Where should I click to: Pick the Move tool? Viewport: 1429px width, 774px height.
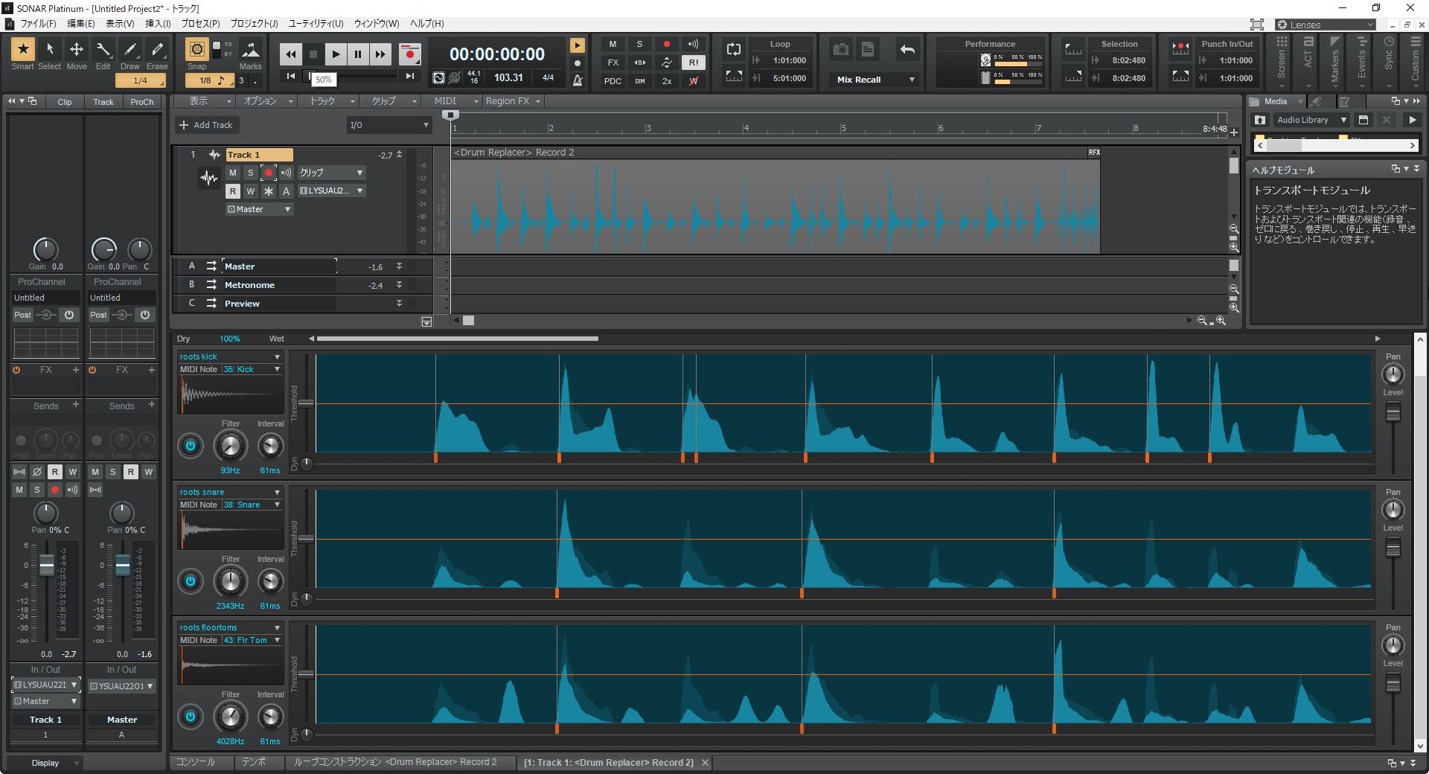click(x=77, y=50)
